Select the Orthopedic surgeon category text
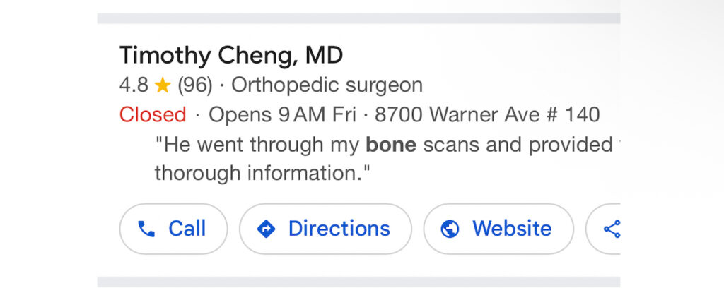This screenshot has height=288, width=724. (x=327, y=85)
